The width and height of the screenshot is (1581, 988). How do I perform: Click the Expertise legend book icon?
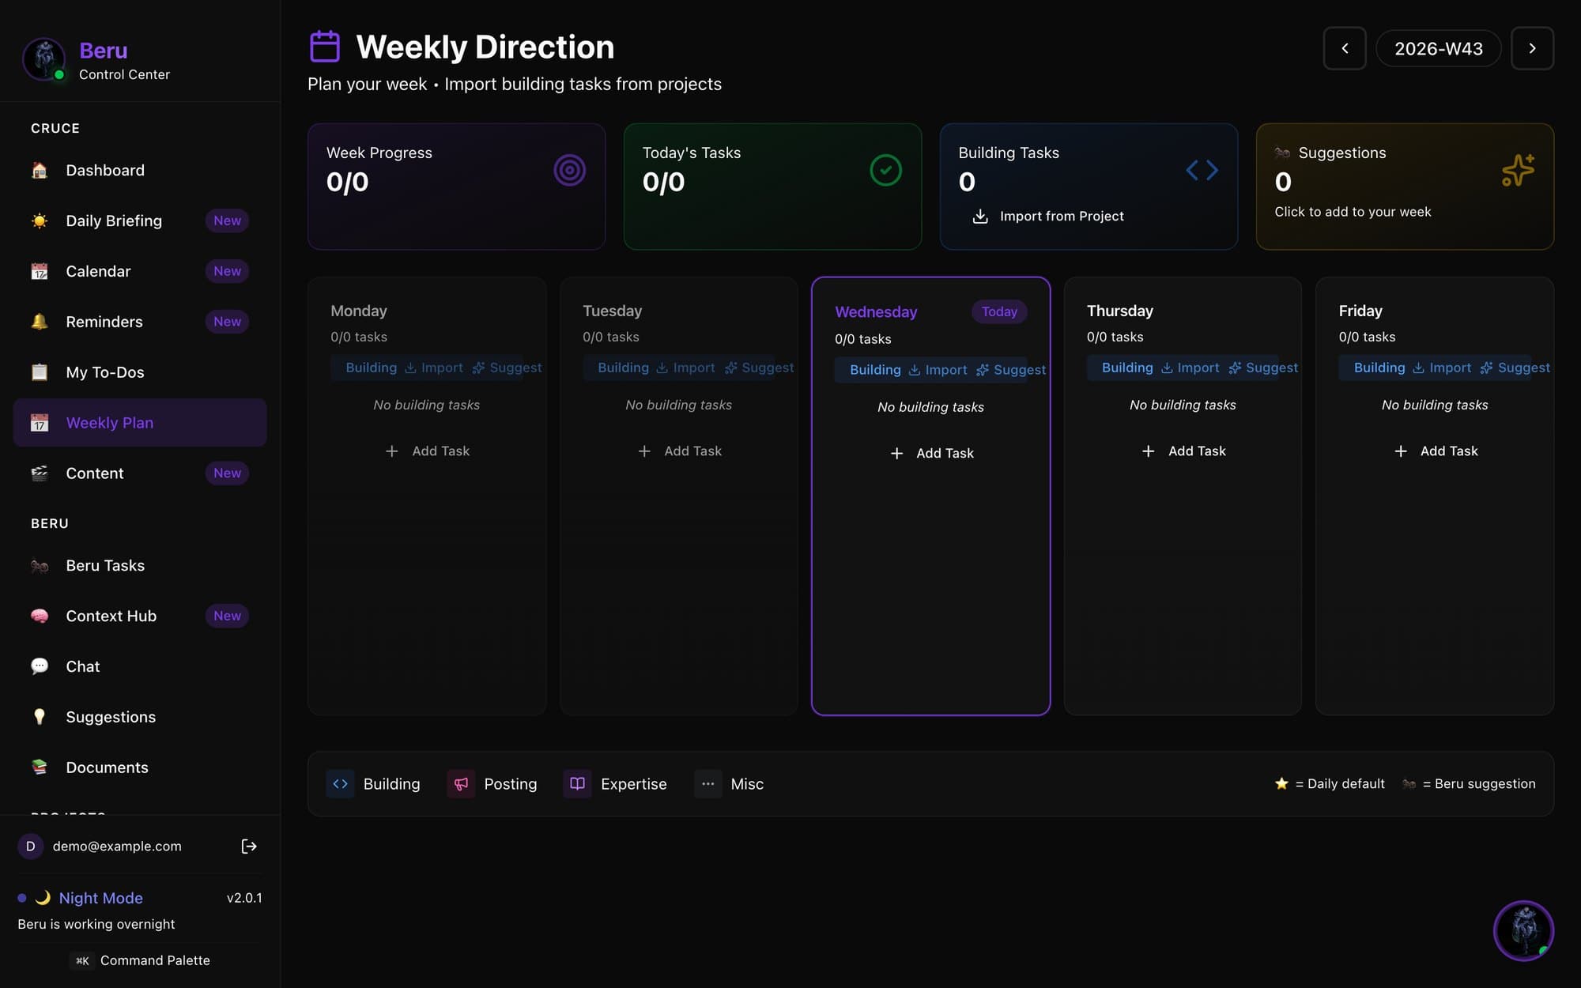point(577,784)
